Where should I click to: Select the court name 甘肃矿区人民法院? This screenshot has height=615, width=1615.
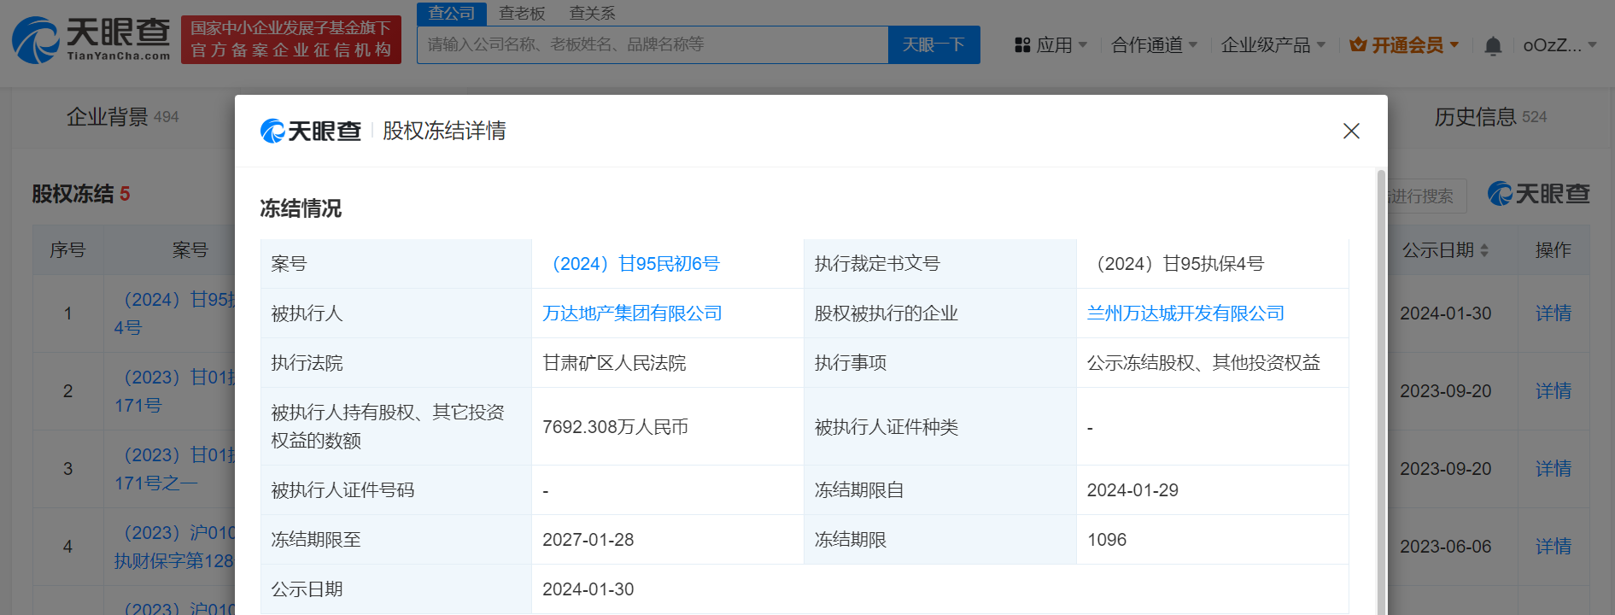pos(614,363)
